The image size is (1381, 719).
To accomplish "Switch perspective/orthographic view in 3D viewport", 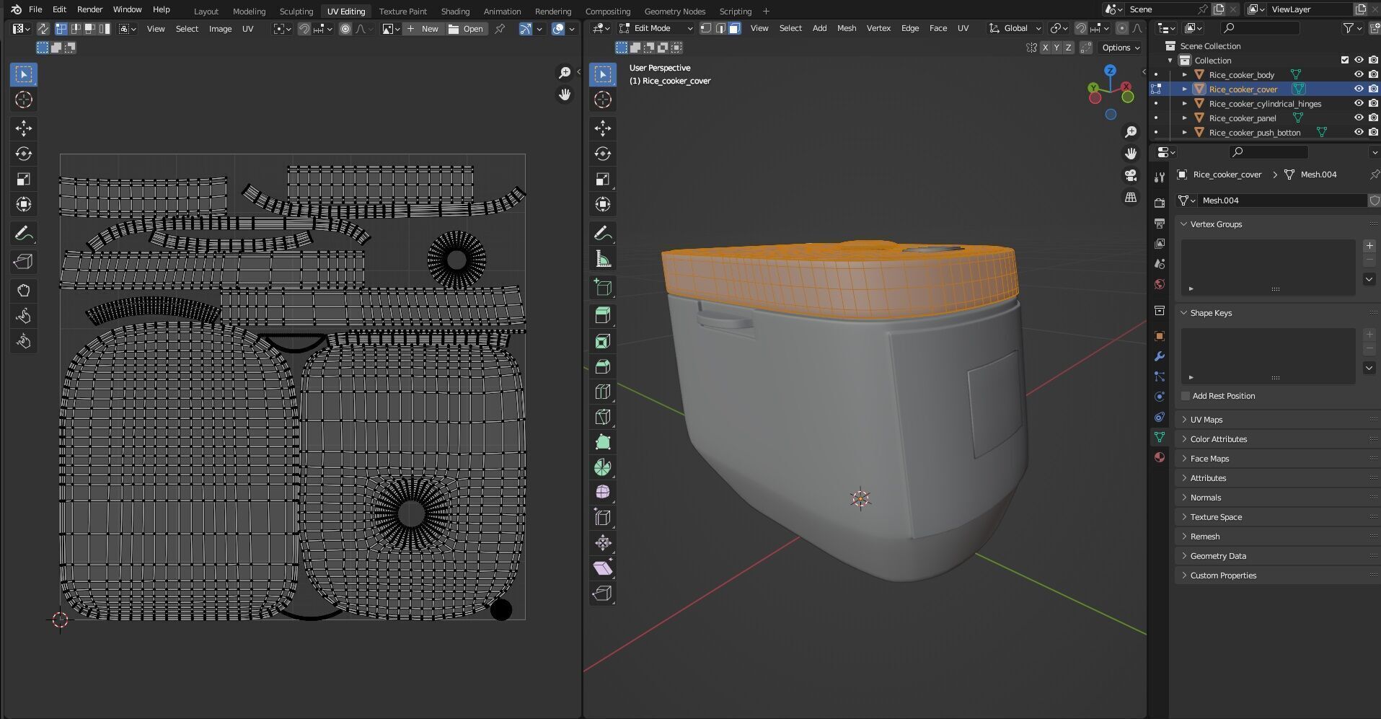I will pyautogui.click(x=1131, y=197).
